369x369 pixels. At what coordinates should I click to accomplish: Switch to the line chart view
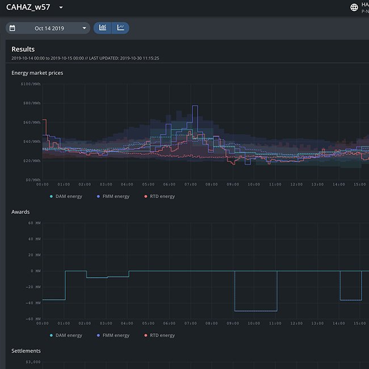click(120, 28)
